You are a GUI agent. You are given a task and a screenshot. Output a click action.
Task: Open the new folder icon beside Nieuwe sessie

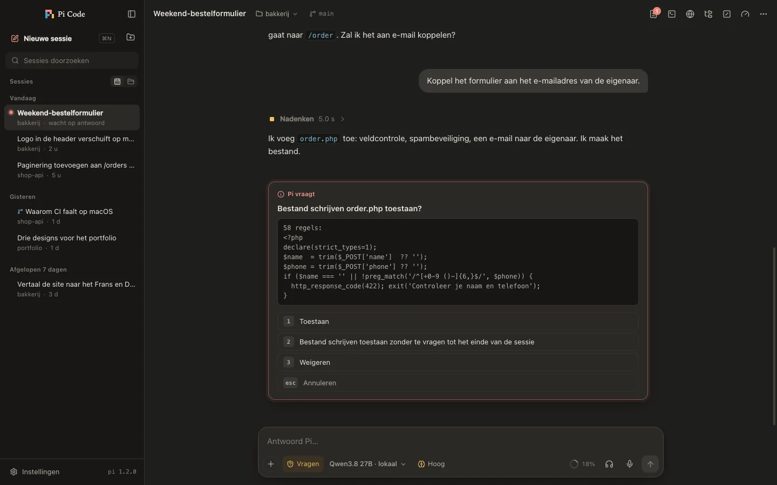(131, 38)
